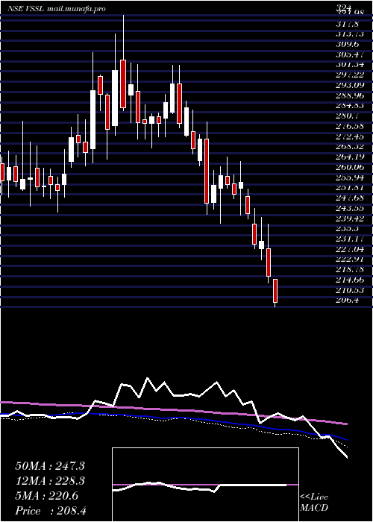Click the 255.94 price axis label
The height and width of the screenshot is (522, 373).
pyautogui.click(x=350, y=177)
